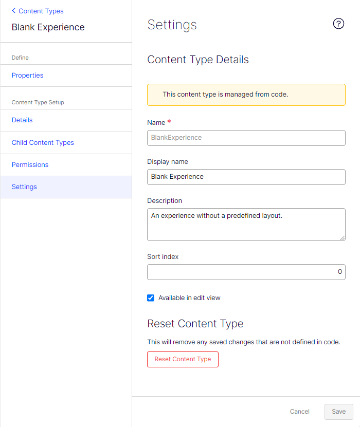Go back via the Content Types link
360x427 pixels.
point(41,11)
